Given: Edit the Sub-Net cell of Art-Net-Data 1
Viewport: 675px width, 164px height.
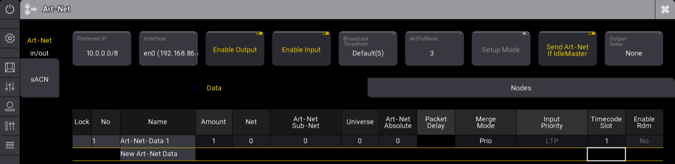Looking at the screenshot, I should pyautogui.click(x=305, y=141).
